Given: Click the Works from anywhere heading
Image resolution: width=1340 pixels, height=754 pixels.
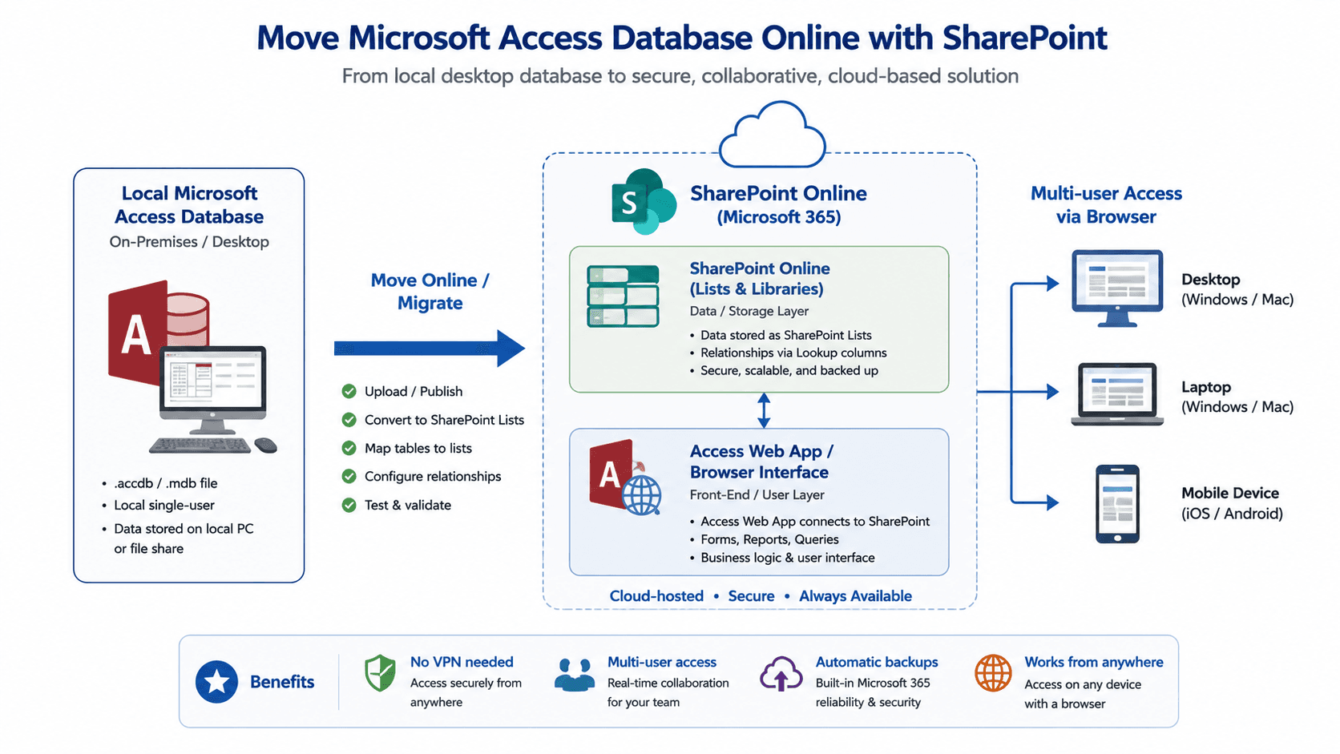Looking at the screenshot, I should point(1094,662).
